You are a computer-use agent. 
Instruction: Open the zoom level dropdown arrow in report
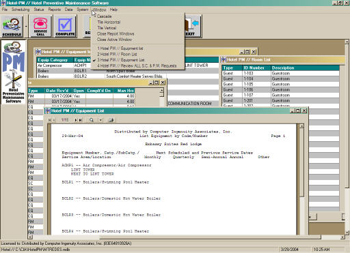[x=100, y=120]
